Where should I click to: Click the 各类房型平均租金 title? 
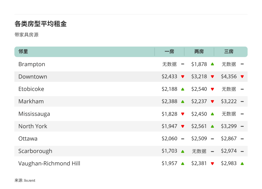pos(41,24)
